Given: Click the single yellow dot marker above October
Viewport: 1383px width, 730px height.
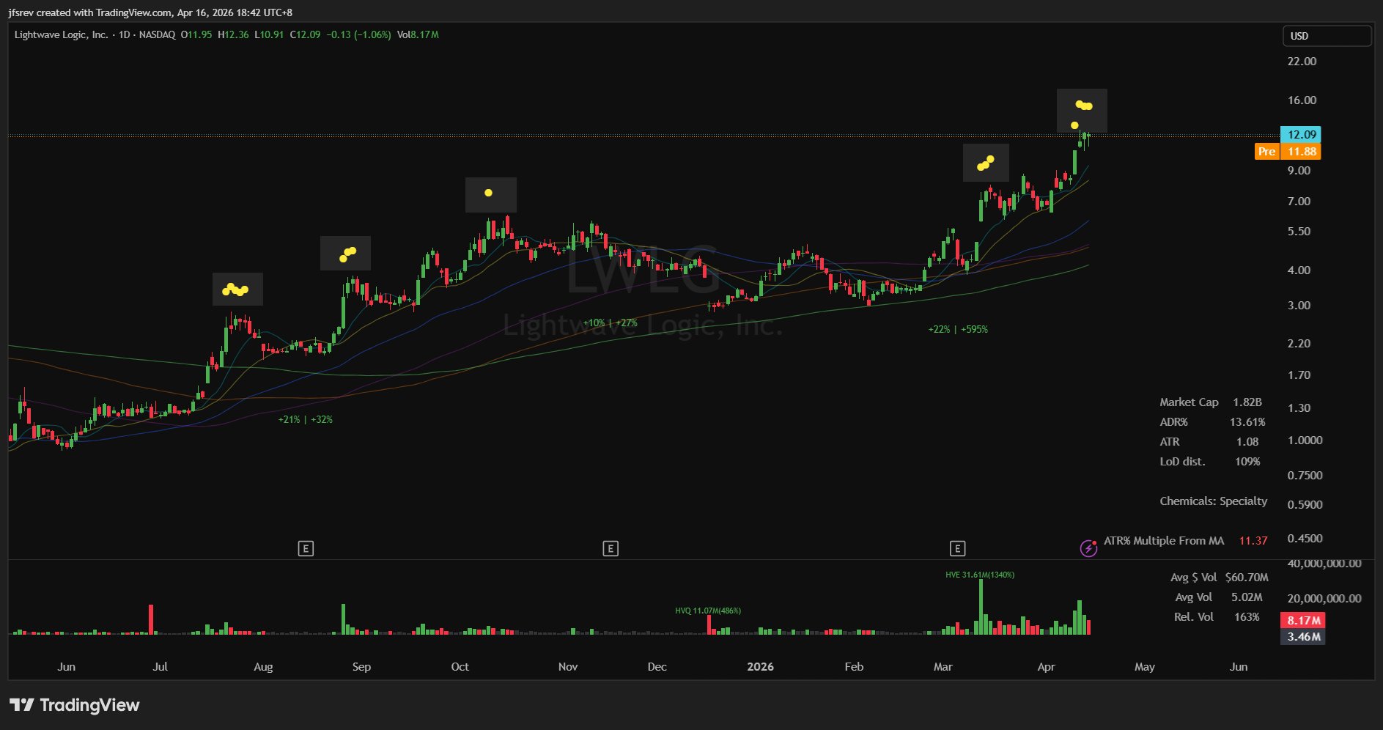Looking at the screenshot, I should coord(489,193).
